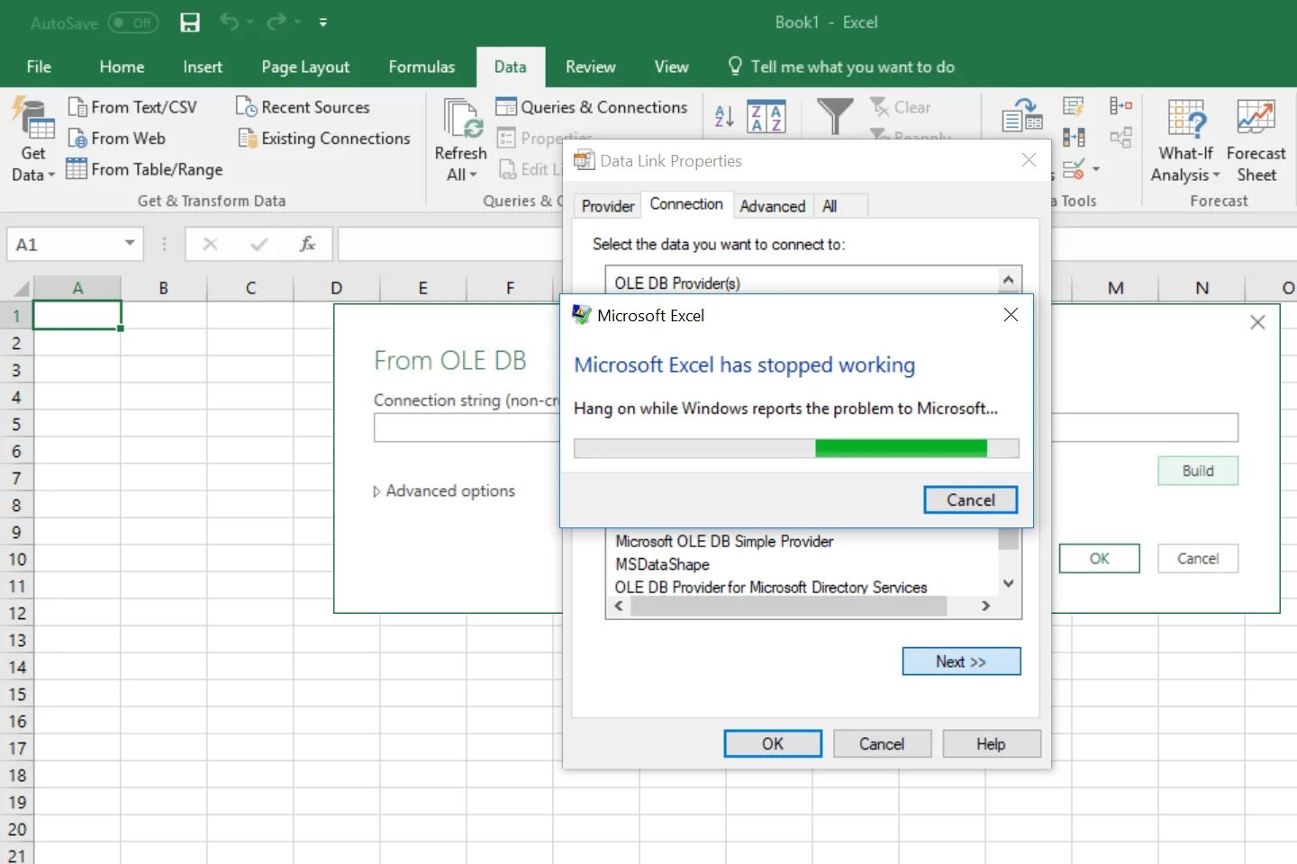The width and height of the screenshot is (1297, 864).
Task: Open the Page Layout tab
Action: point(305,67)
